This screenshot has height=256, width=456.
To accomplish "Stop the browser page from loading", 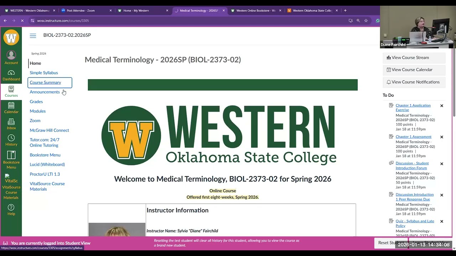I will coord(22,21).
